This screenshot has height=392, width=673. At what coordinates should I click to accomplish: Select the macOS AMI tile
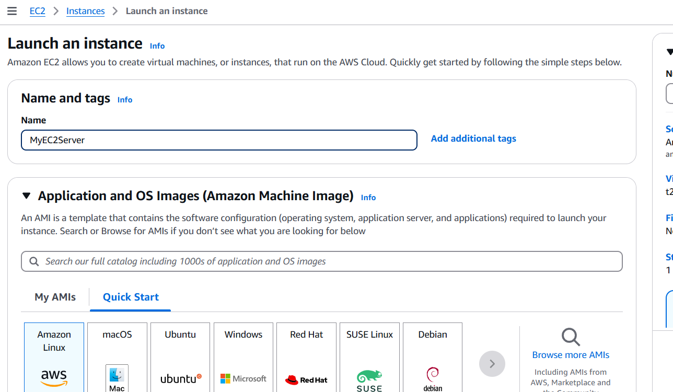tap(117, 358)
